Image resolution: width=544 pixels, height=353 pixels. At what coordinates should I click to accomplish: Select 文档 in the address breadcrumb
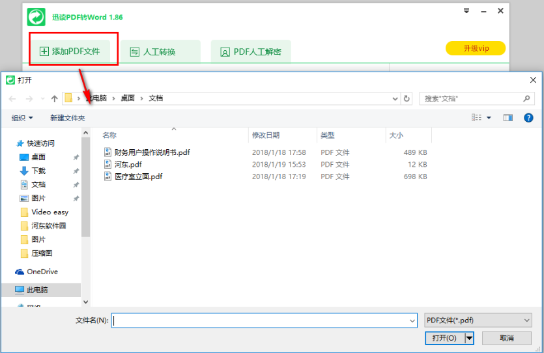pyautogui.click(x=156, y=98)
